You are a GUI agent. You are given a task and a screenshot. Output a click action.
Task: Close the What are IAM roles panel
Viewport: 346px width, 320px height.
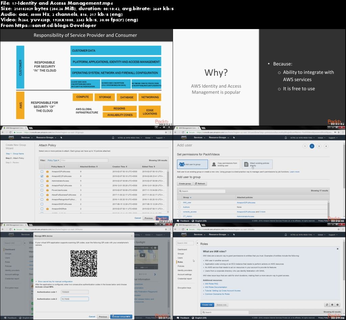click(338, 249)
